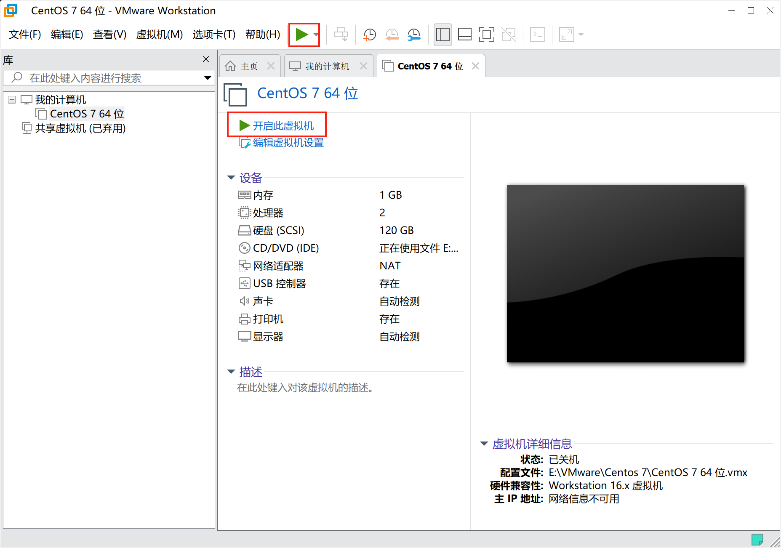Viewport: 781px width, 548px height.
Task: Collapse the 我的计算机 tree node
Action: tap(12, 100)
